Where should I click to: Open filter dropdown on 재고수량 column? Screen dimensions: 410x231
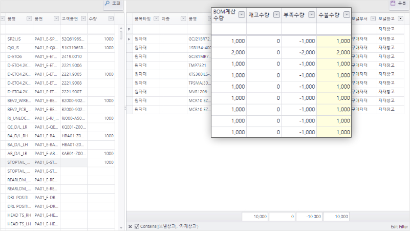[276, 15]
